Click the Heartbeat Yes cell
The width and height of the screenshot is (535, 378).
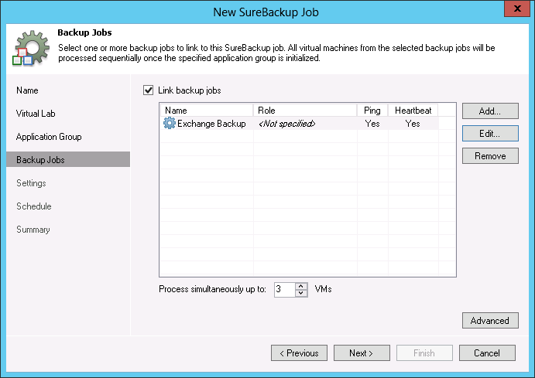[413, 123]
